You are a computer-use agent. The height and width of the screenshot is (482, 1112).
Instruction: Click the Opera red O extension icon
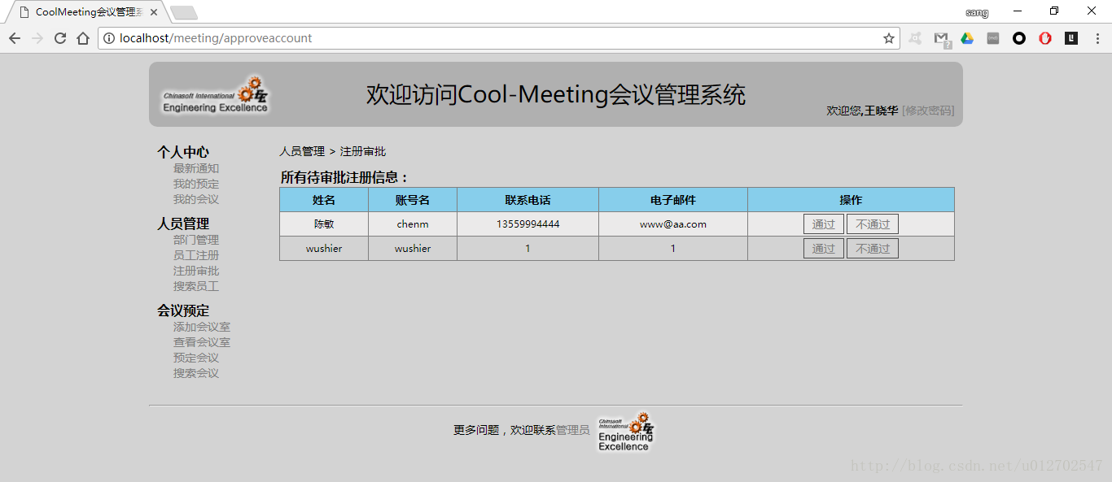coord(1045,38)
